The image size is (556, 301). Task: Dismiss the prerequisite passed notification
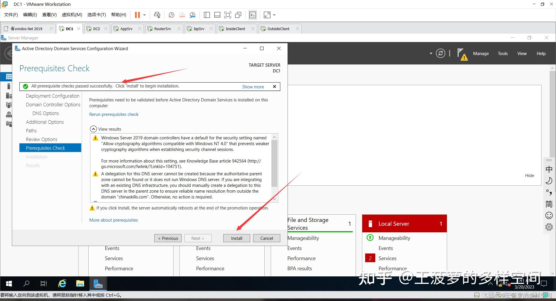click(275, 86)
